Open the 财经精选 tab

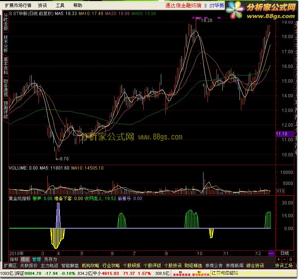[193, 266]
